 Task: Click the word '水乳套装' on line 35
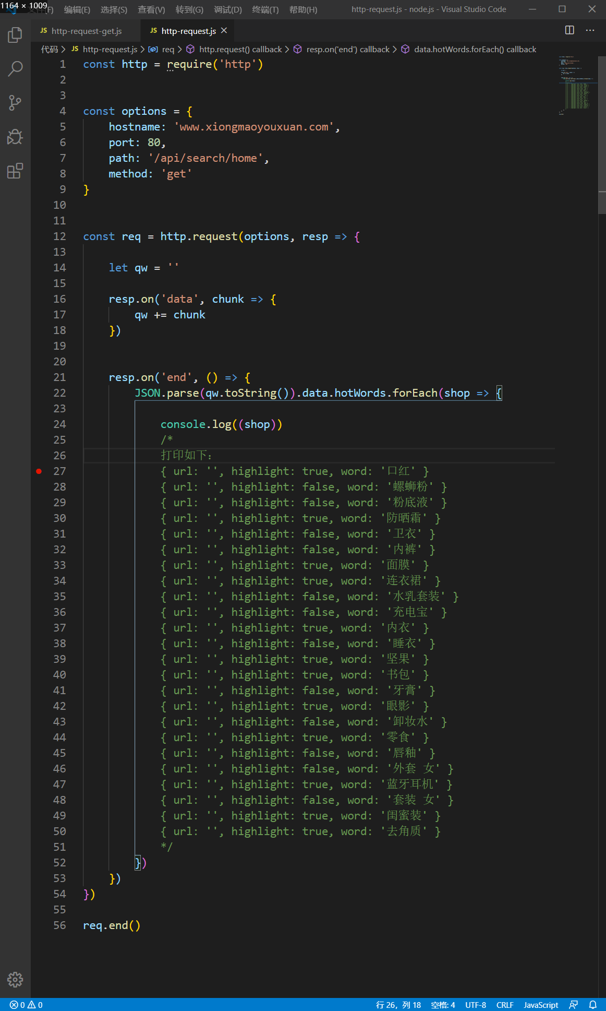coord(416,597)
